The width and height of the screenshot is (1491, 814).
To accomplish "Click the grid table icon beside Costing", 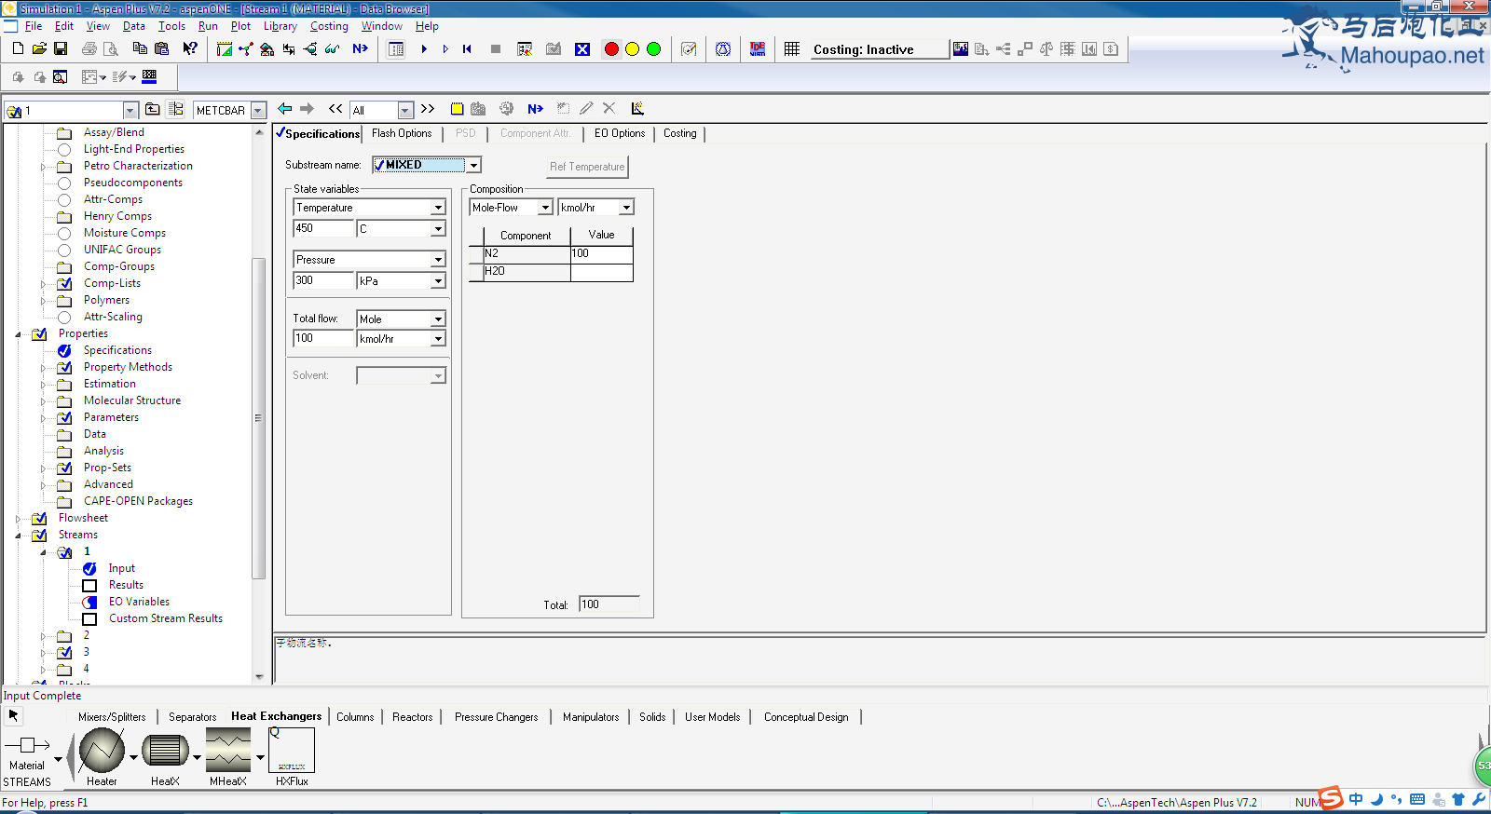I will pyautogui.click(x=792, y=49).
